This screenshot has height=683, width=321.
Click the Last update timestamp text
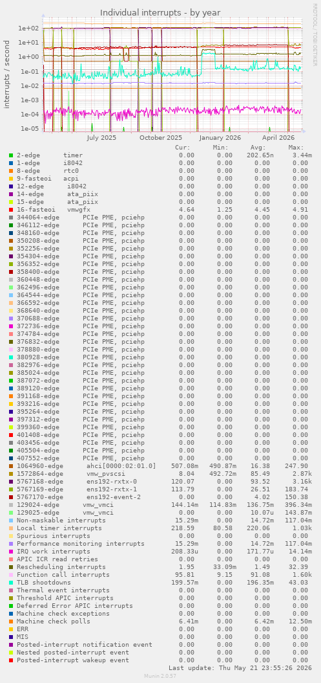[x=240, y=667]
